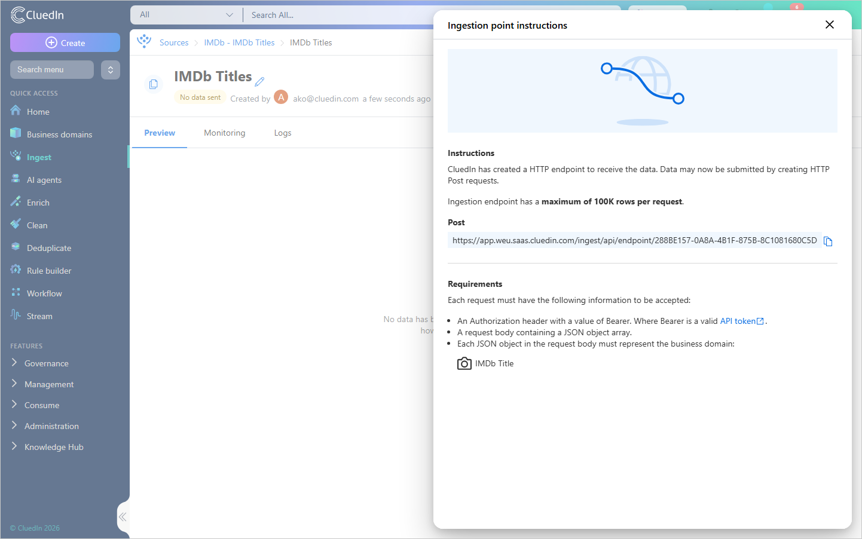862x539 pixels.
Task: Expand the Governance features group
Action: click(x=46, y=363)
